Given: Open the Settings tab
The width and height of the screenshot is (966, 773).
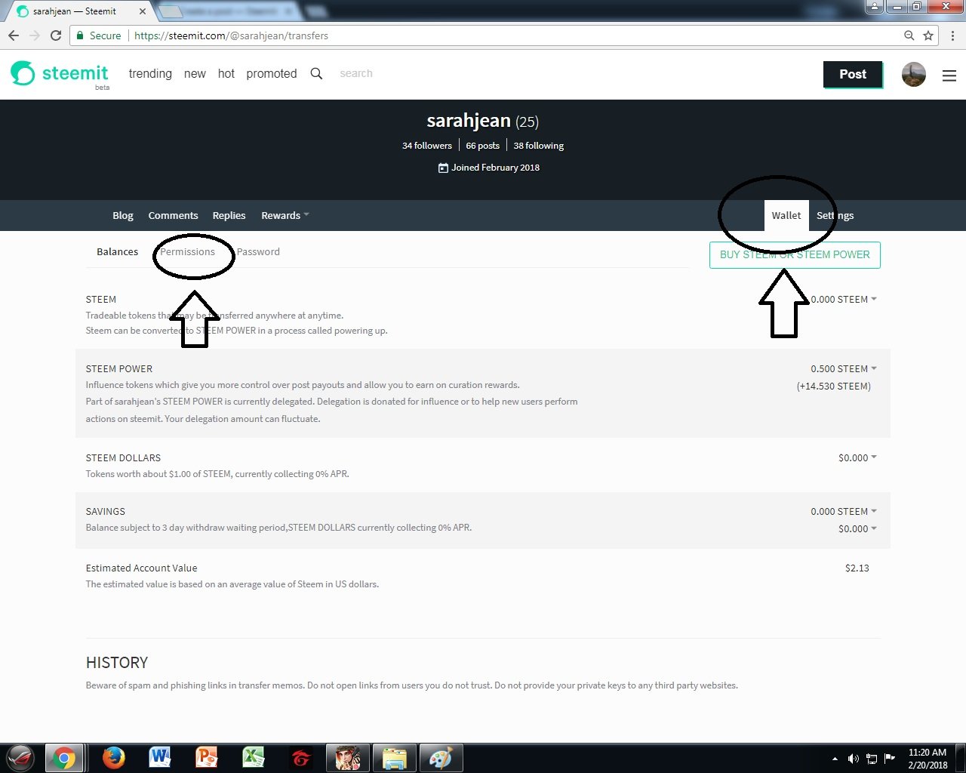Looking at the screenshot, I should (835, 215).
